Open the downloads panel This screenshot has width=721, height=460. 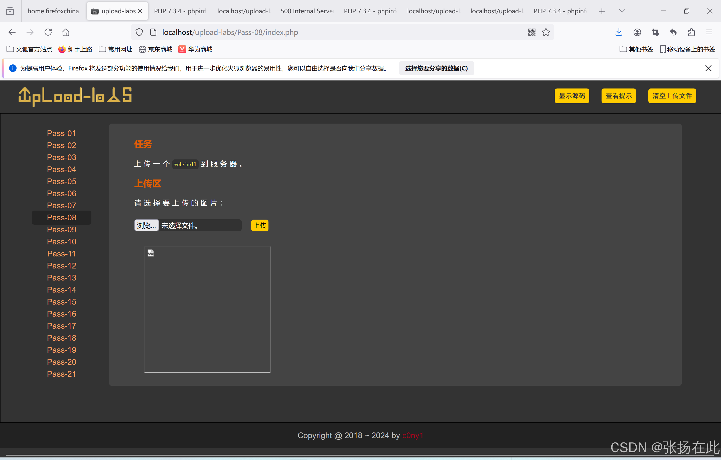pyautogui.click(x=619, y=32)
